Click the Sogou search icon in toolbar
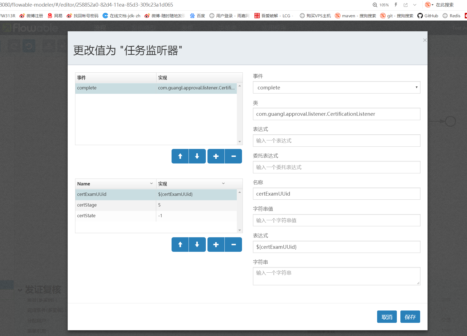The height and width of the screenshot is (336, 467). point(428,5)
